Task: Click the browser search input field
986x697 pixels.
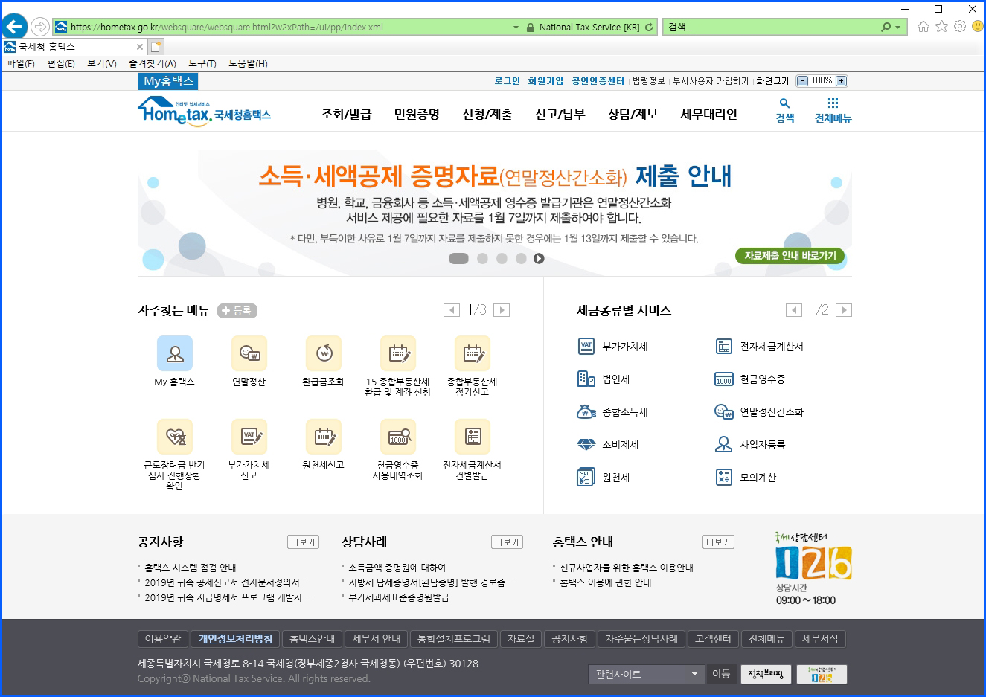Action: (770, 28)
